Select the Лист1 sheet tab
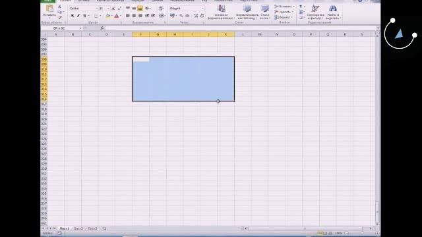 65,228
